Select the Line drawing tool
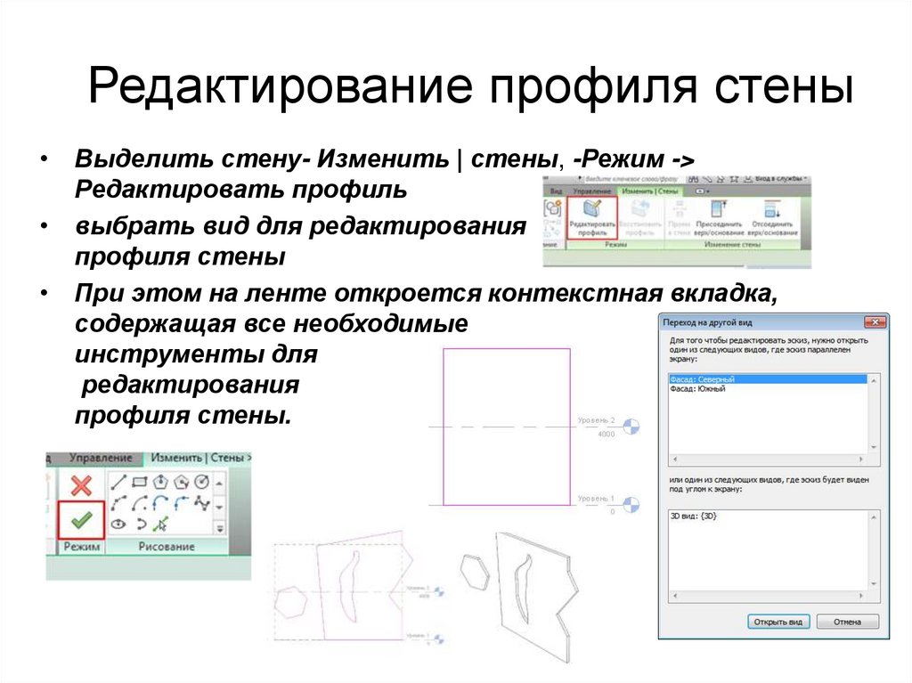The height and width of the screenshot is (683, 912). coord(118,482)
